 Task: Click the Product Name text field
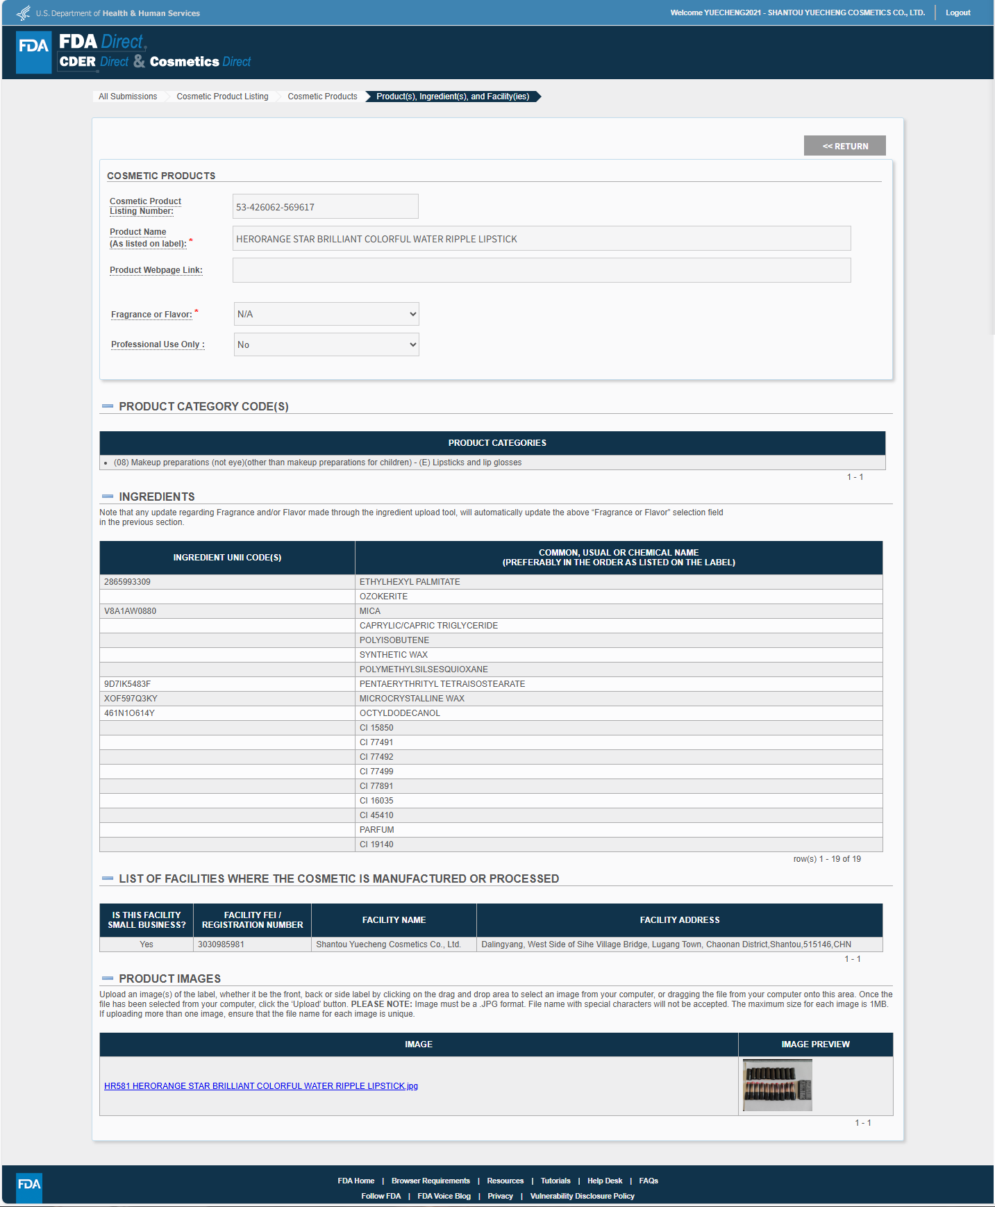542,238
